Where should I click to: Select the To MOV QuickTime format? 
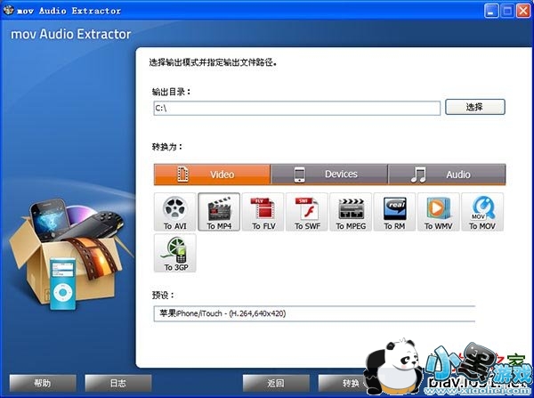pos(482,212)
